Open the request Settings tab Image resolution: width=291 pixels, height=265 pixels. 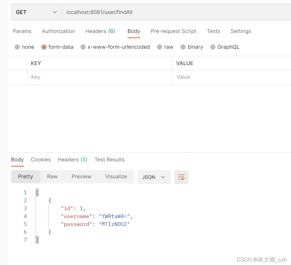pos(241,31)
